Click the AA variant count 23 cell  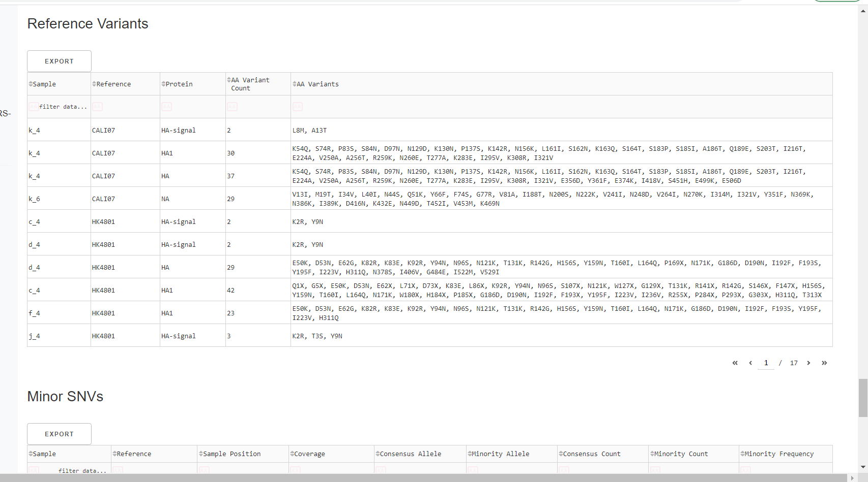click(x=258, y=313)
